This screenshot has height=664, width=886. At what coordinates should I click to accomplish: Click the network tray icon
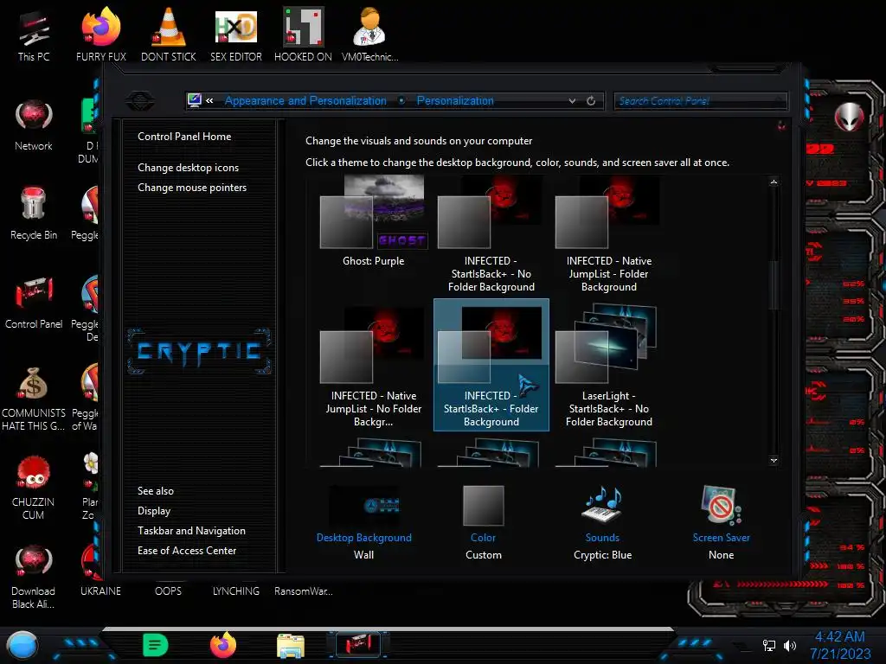[768, 645]
